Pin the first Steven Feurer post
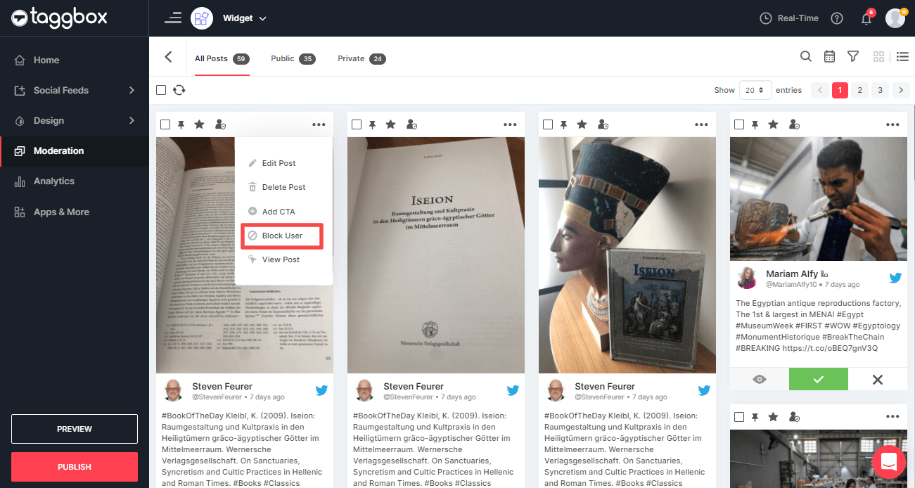915x488 pixels. (x=181, y=124)
